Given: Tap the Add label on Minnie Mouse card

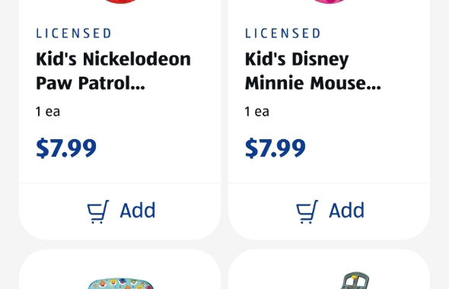Looking at the screenshot, I should (x=347, y=211).
